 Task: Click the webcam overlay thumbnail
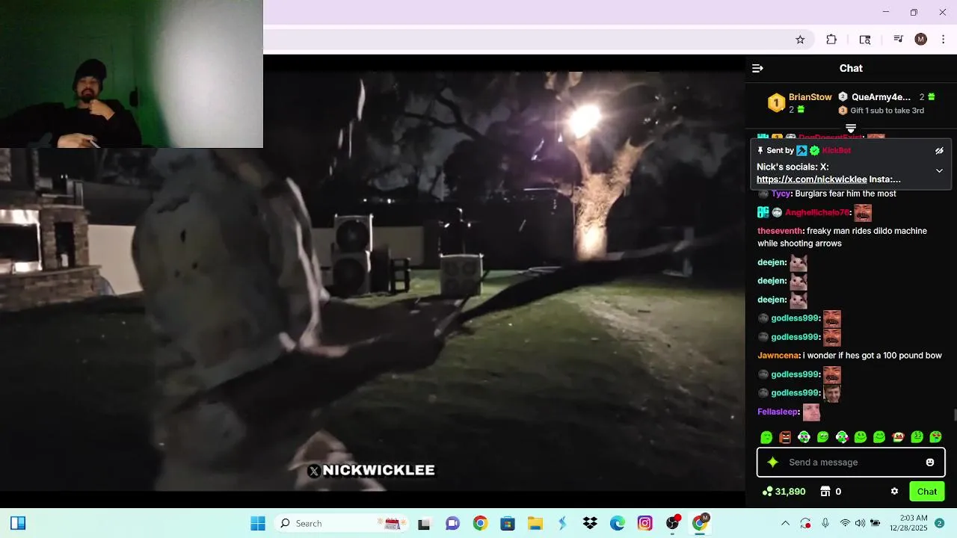[x=132, y=74]
